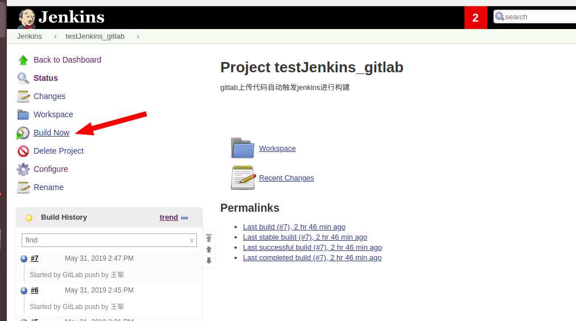This screenshot has width=576, height=321.
Task: Page down in build history with down arrow
Action: tap(209, 261)
